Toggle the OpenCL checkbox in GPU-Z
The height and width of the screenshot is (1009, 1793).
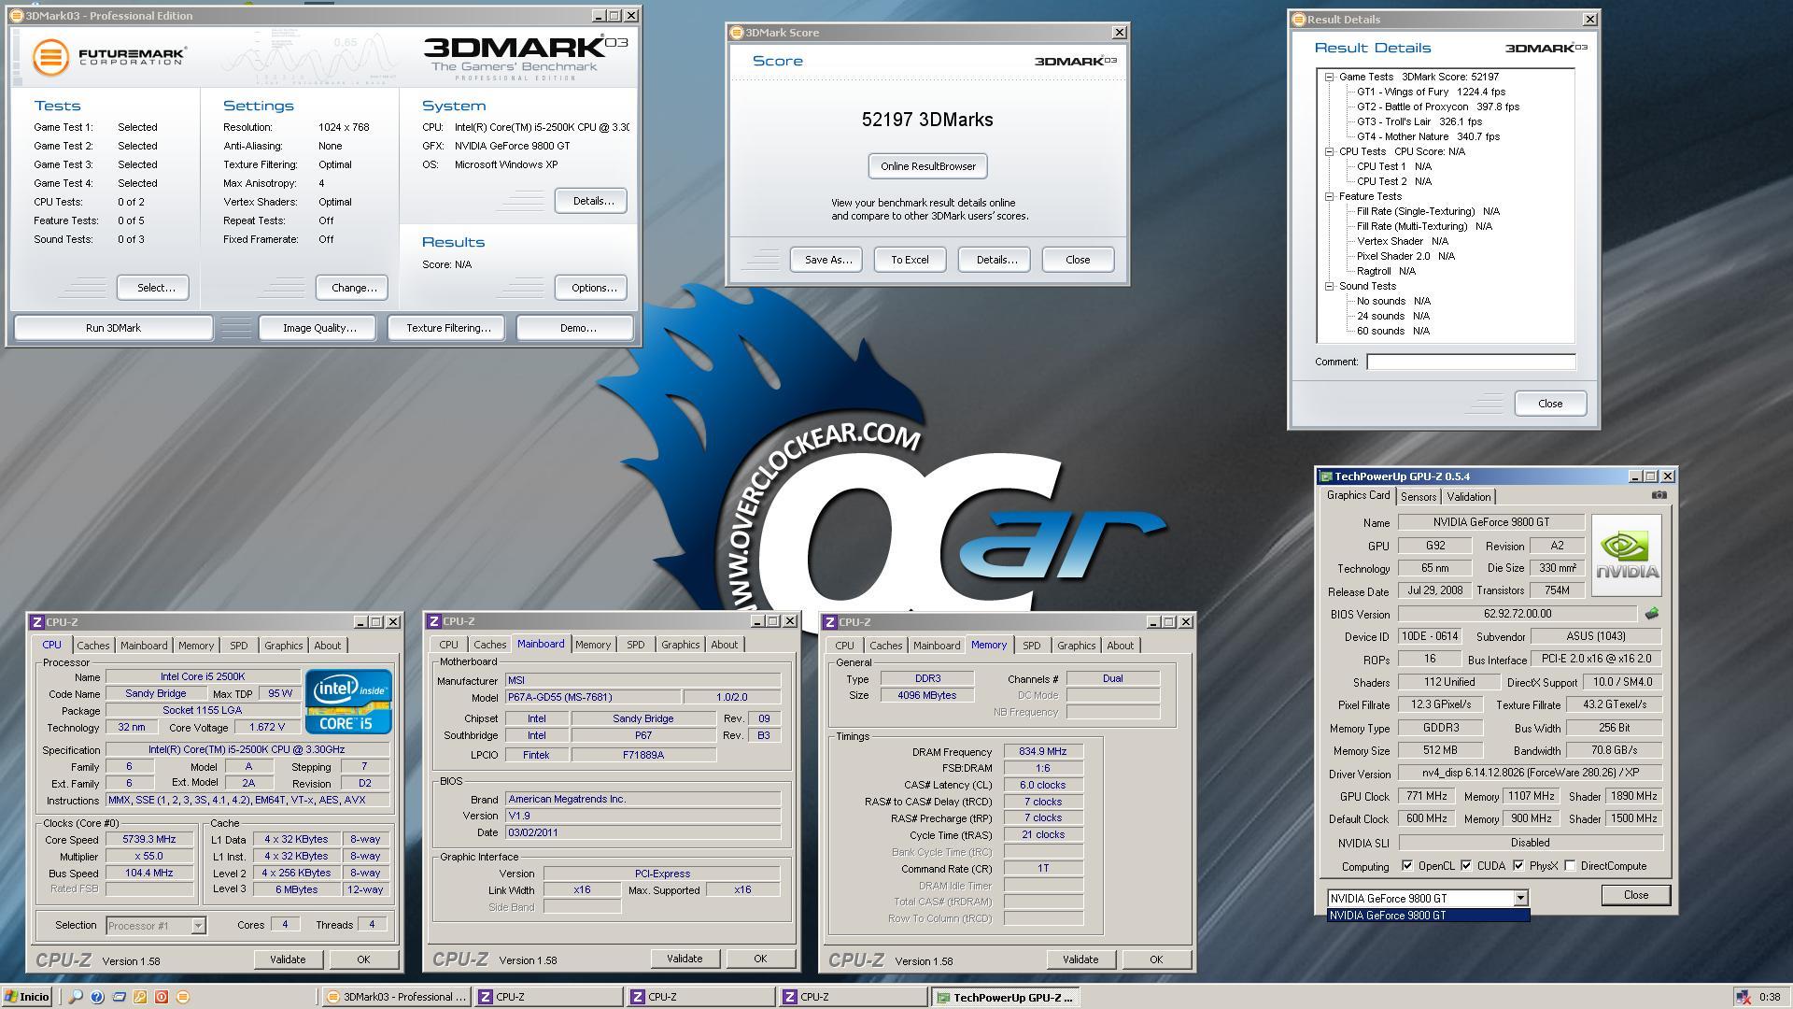point(1407,866)
